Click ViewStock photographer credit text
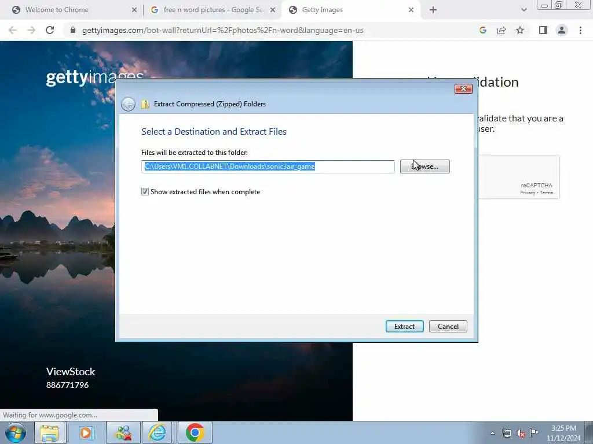 71,372
